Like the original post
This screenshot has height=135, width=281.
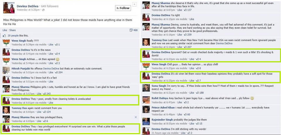5,30
